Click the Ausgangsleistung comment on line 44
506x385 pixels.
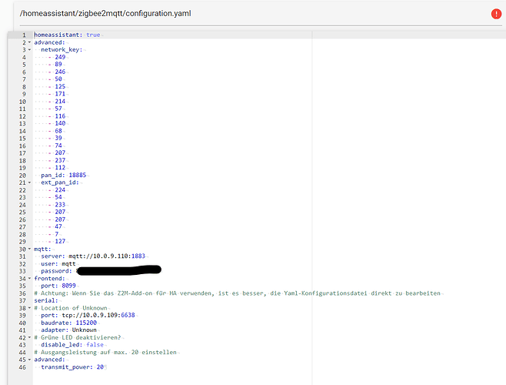tap(105, 353)
